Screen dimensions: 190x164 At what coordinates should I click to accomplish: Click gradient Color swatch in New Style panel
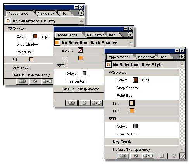(136, 126)
